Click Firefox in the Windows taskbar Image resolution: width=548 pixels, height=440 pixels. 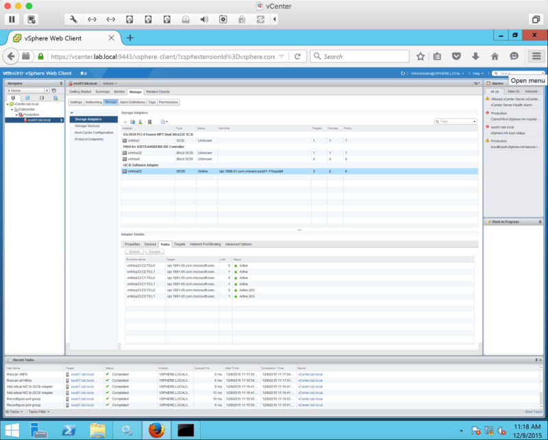tap(157, 429)
